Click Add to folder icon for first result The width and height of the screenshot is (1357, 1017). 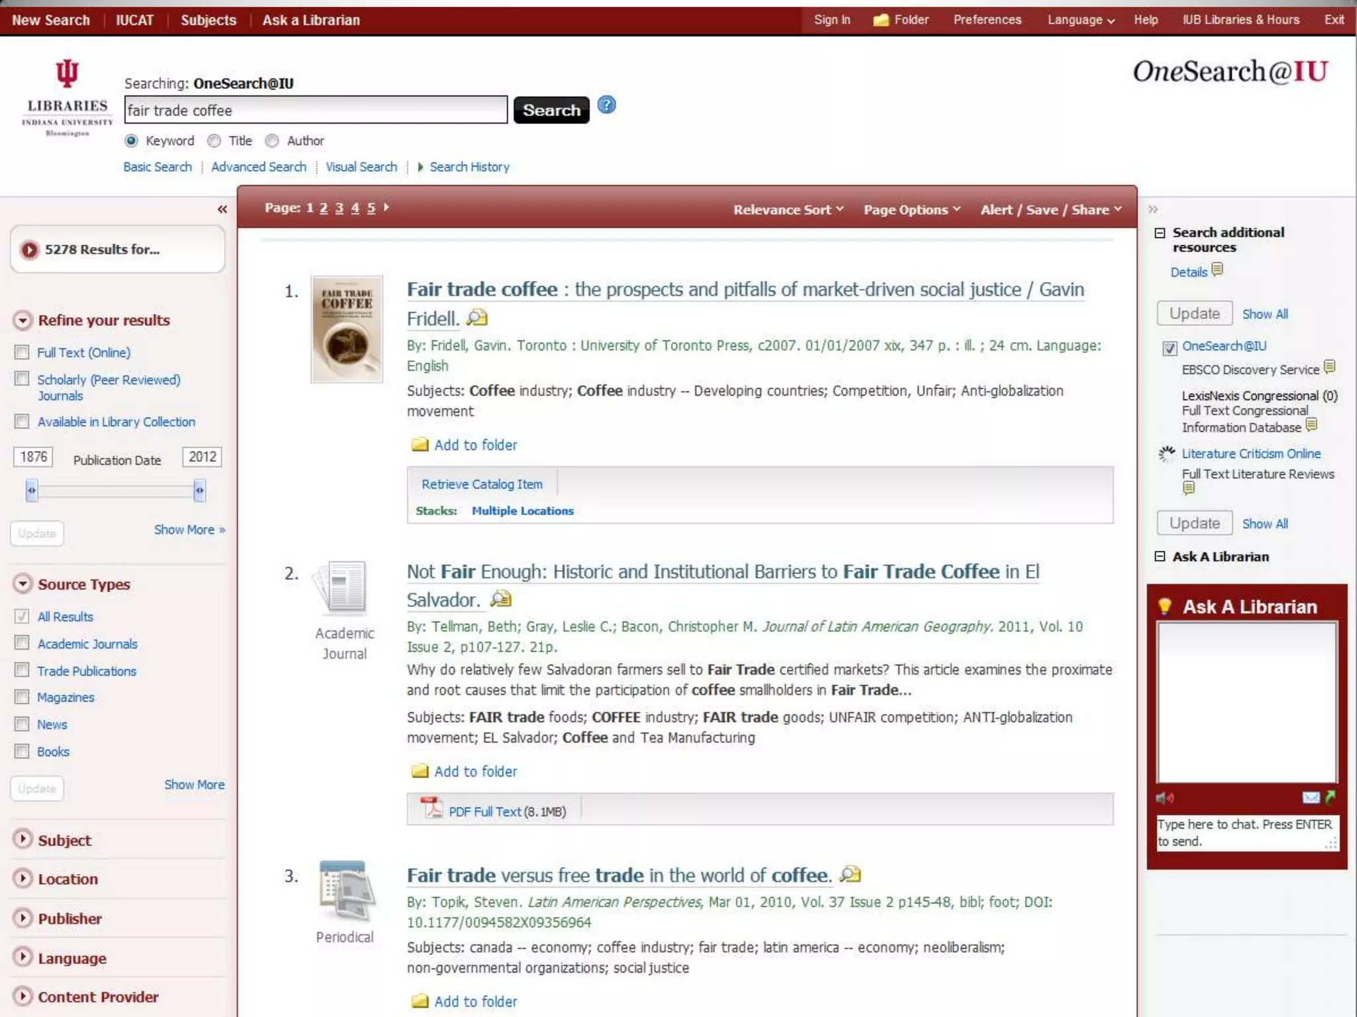coord(419,445)
